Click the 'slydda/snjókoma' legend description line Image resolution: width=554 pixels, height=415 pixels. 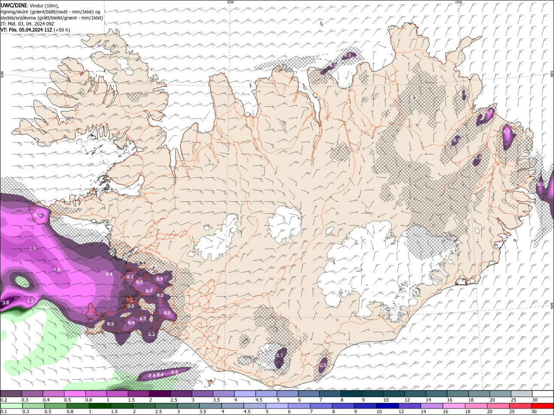pyautogui.click(x=52, y=18)
